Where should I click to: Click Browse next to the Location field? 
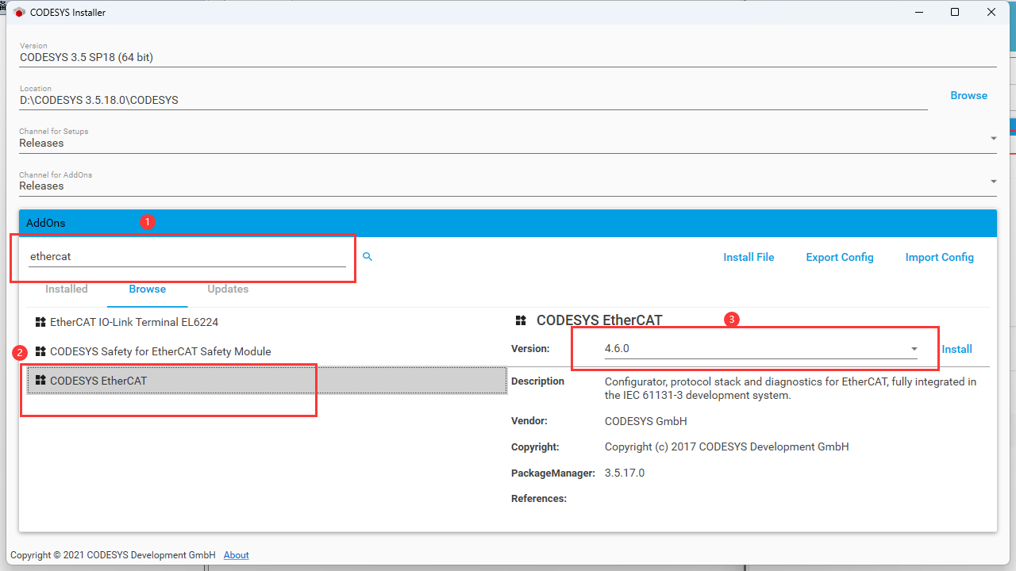(969, 95)
